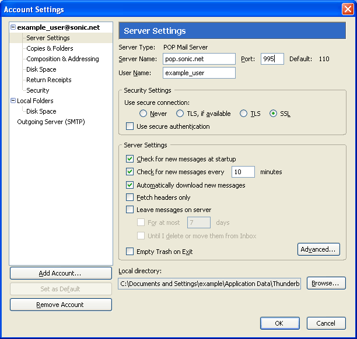
Task: Open Copies & Folders settings
Action: pyautogui.click(x=50, y=48)
